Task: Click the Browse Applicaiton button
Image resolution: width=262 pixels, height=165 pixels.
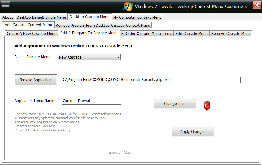Action: pyautogui.click(x=36, y=80)
